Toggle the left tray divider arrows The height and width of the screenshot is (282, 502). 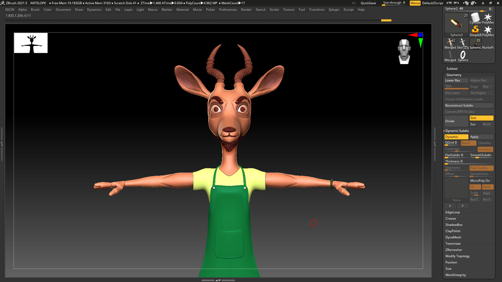pos(2,144)
